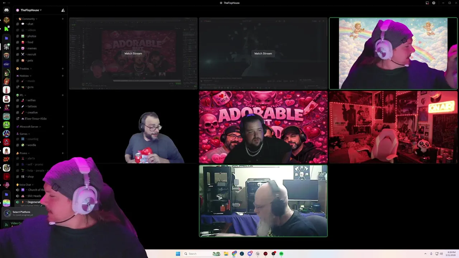Viewport: 459px width, 258px height.
Task: Open the taskbar clock and date
Action: point(451,254)
